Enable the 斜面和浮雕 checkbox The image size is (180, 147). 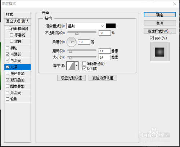[x=8, y=28]
